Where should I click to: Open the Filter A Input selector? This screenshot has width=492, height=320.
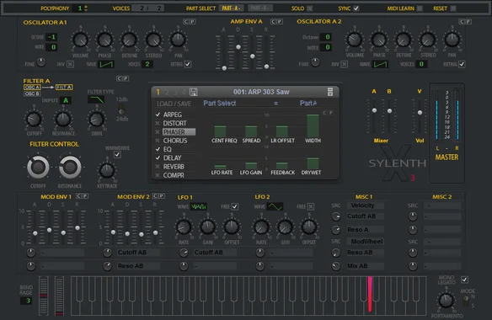(66, 100)
